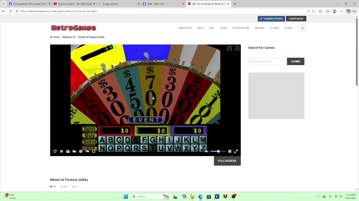Open the cheats smiley face icon
This screenshot has width=359, height=201.
tap(94, 151)
